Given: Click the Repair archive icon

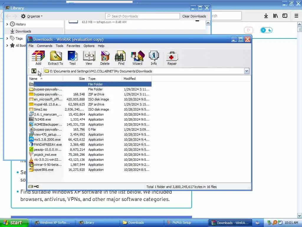Looking at the screenshot, I should click(x=172, y=58).
